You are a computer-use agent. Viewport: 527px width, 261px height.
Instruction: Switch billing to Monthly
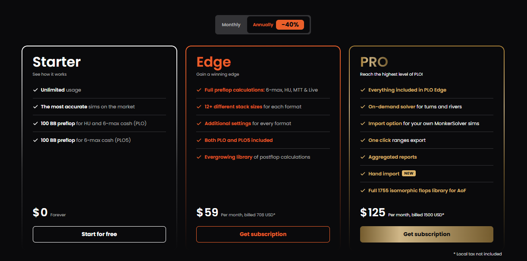point(231,25)
